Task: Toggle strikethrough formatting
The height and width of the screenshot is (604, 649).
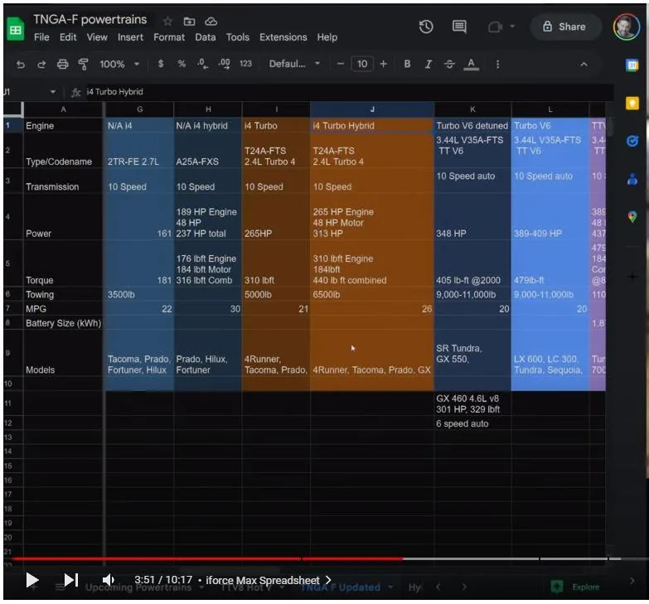Action: coord(449,64)
